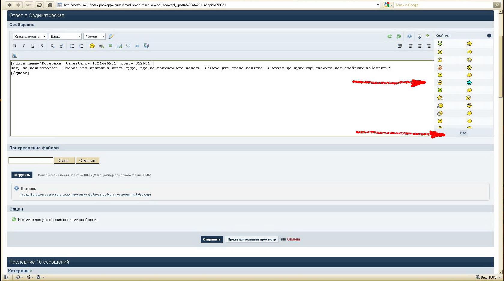Show all smileys with the Все button

pos(463,133)
